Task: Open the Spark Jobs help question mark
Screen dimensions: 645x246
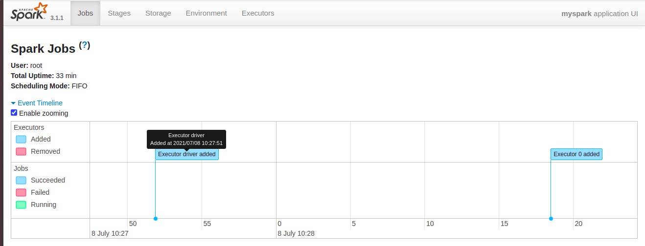Action: pos(85,45)
